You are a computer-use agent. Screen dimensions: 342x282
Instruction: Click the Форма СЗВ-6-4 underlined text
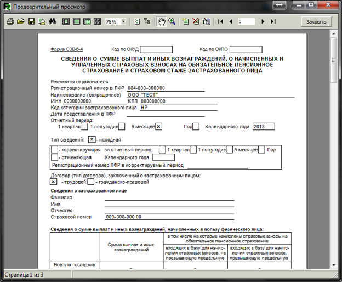(66, 49)
